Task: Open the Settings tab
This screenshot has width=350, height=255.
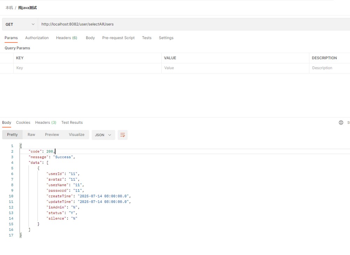Action: 166,38
